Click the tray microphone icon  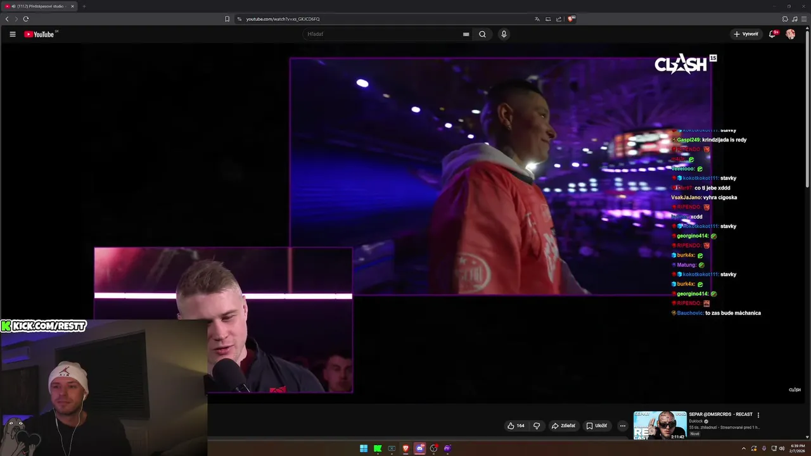tap(763, 448)
